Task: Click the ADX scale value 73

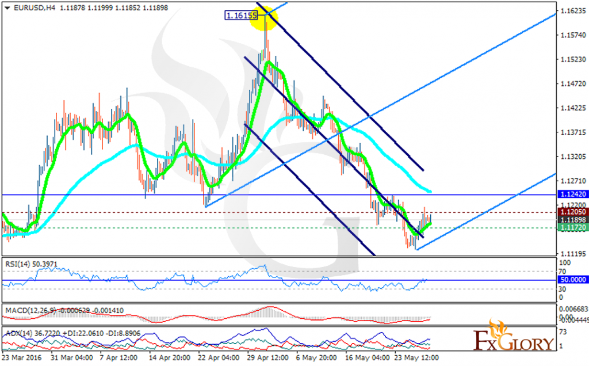Action: point(563,332)
